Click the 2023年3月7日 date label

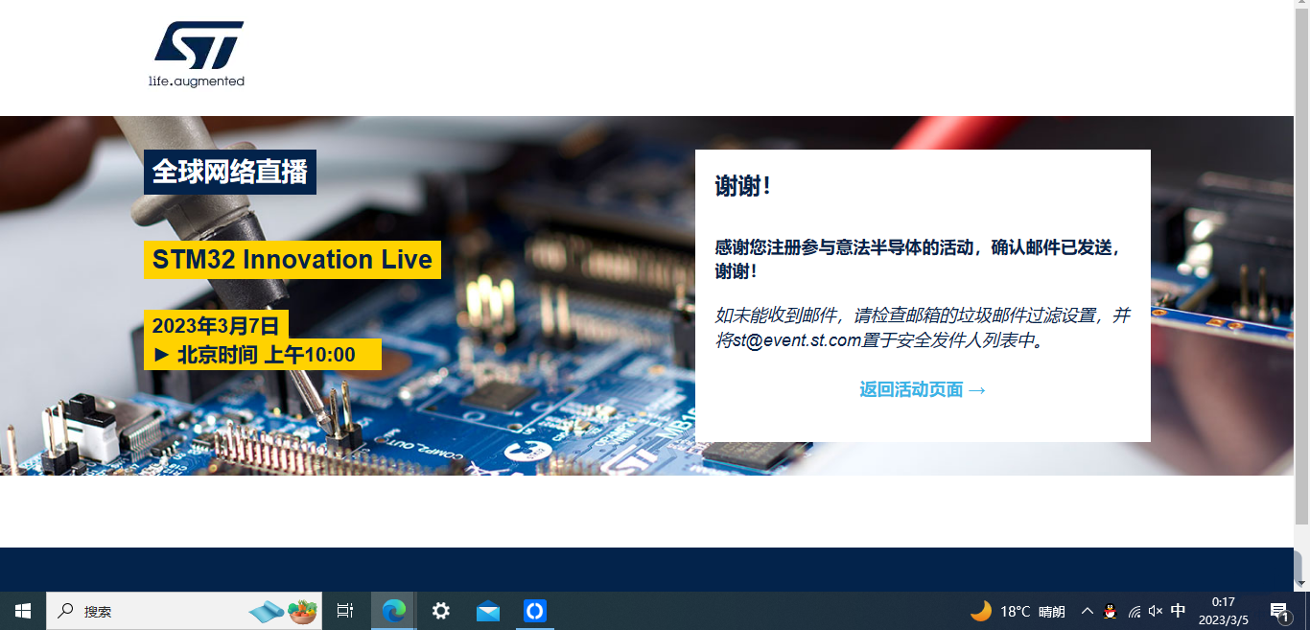point(216,325)
